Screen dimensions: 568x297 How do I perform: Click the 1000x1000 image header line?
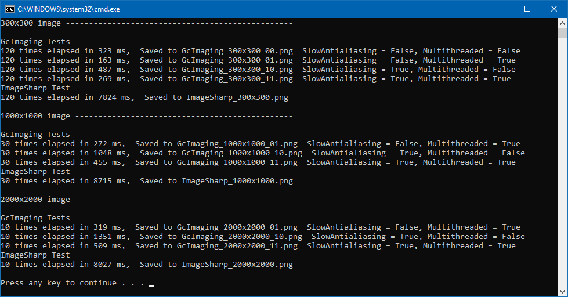click(146, 116)
